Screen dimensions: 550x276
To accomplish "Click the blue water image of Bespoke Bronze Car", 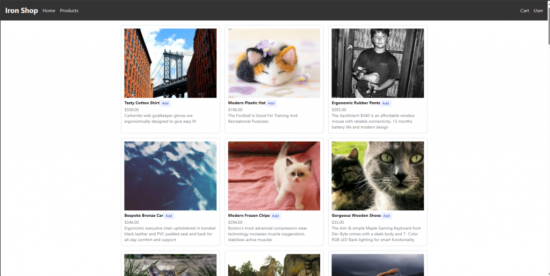I will point(170,176).
